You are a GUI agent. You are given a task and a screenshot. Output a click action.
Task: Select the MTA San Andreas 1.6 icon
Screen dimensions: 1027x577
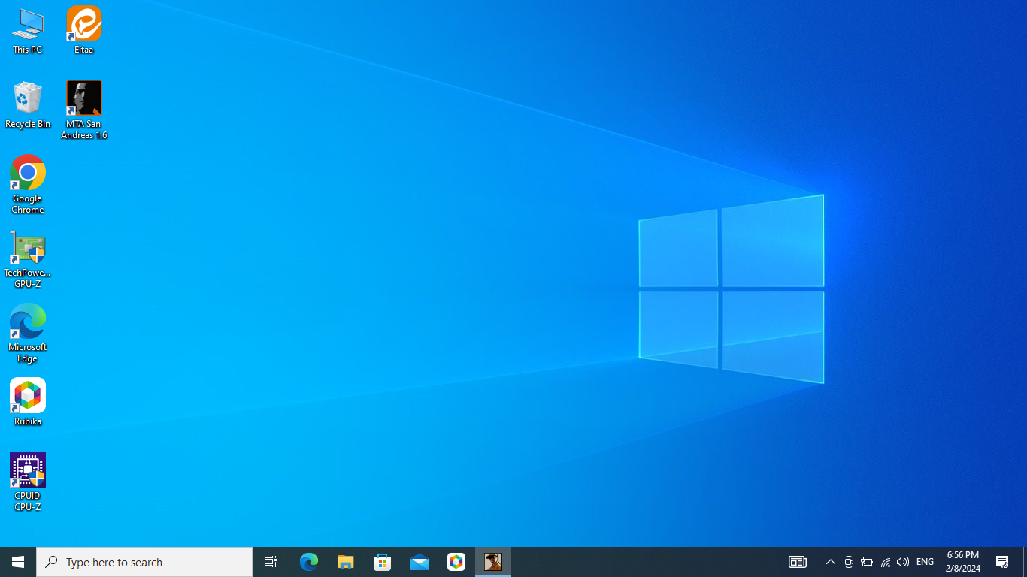click(x=83, y=110)
